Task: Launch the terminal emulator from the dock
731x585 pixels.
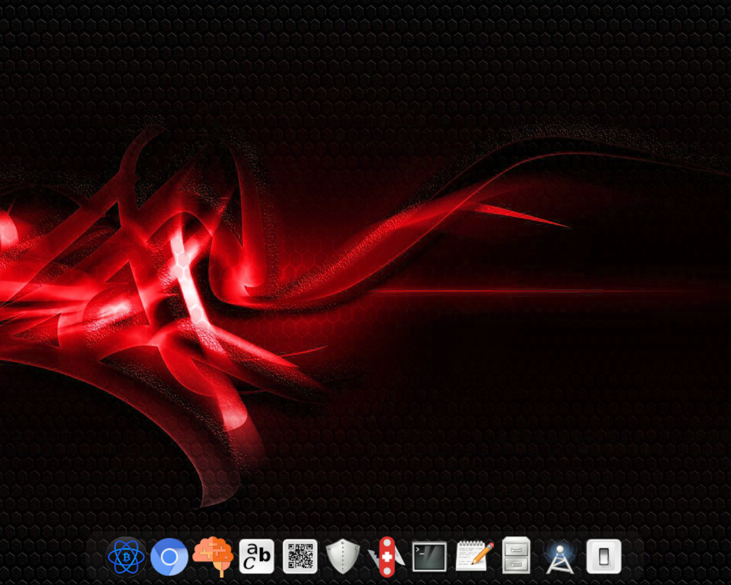Action: (x=429, y=556)
